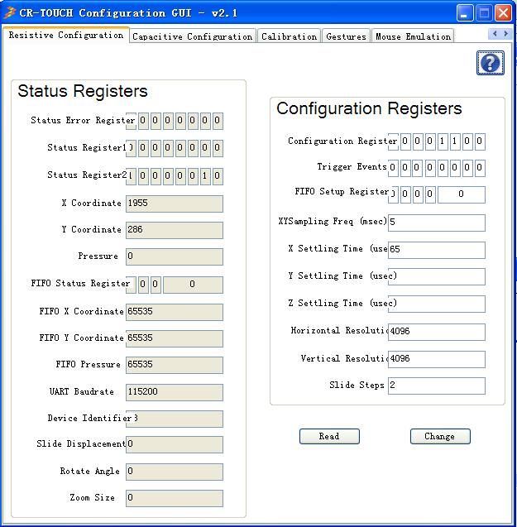Screen dimensions: 517x527
Task: Open the help question mark icon
Action: point(490,63)
